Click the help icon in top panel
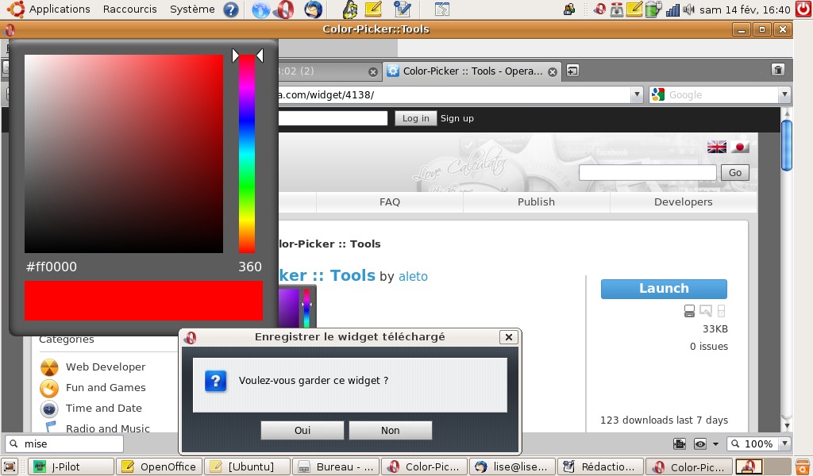 pos(230,10)
